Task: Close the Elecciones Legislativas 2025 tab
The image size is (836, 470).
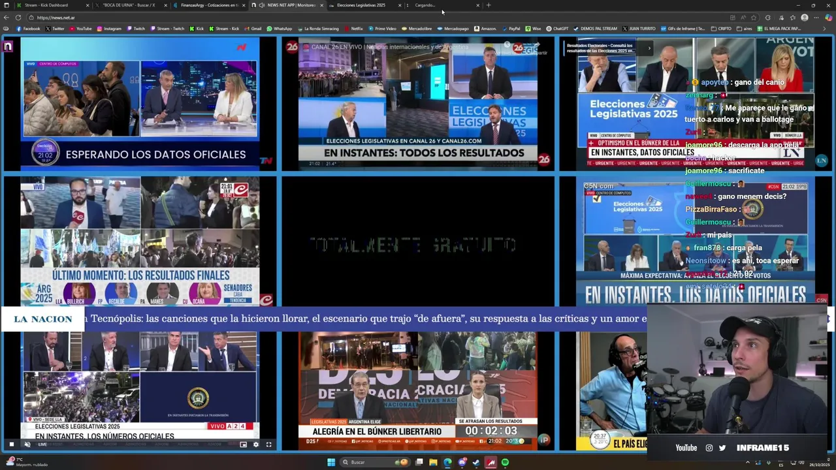Action: [400, 5]
